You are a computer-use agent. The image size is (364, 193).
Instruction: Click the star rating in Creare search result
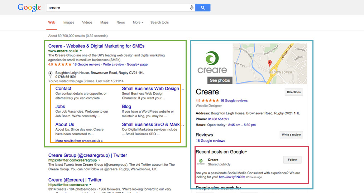(x=63, y=65)
